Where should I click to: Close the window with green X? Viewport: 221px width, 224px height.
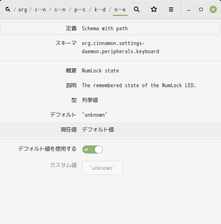(x=213, y=9)
